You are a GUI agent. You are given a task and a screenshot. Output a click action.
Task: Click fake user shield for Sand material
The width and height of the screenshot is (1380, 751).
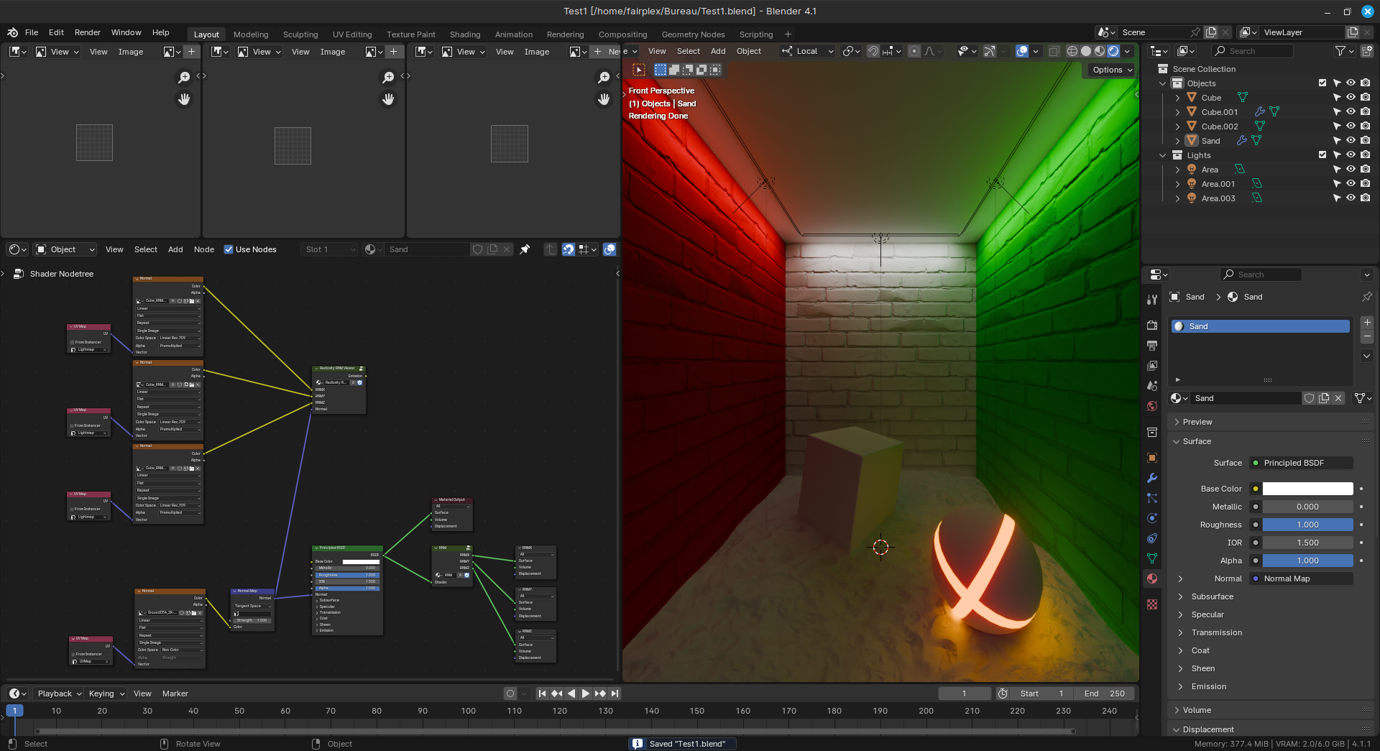click(x=1310, y=398)
